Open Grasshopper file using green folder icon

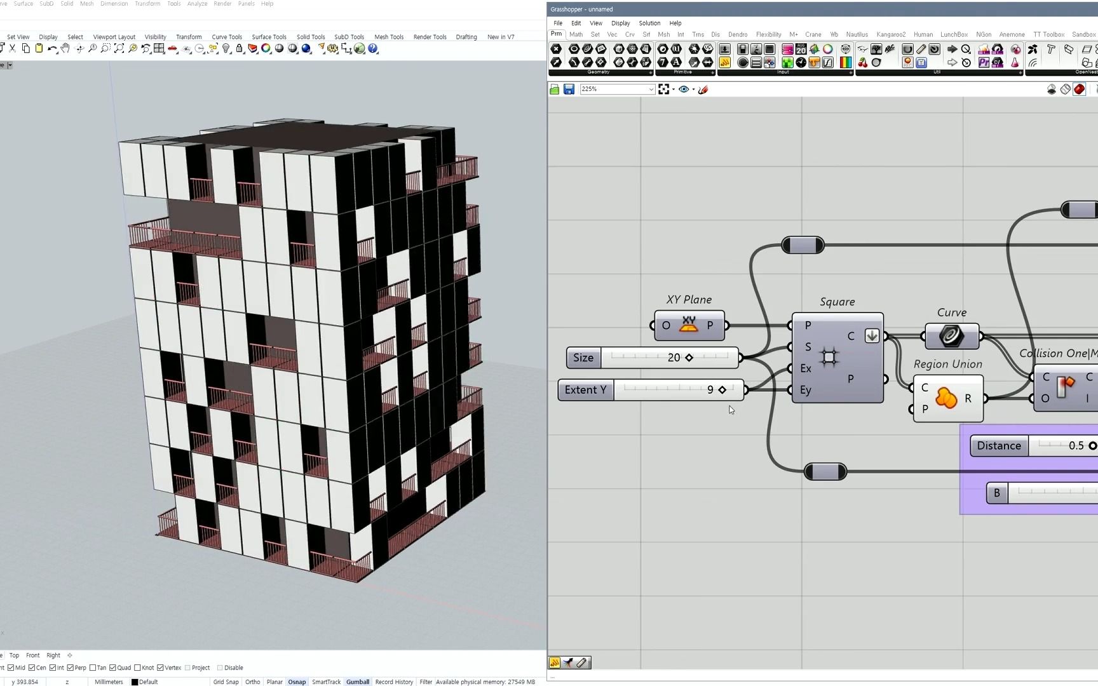click(x=555, y=90)
